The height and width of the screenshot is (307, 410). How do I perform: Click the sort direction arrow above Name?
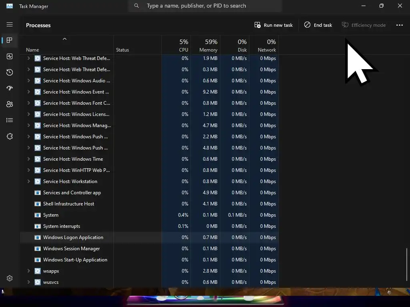pyautogui.click(x=64, y=39)
